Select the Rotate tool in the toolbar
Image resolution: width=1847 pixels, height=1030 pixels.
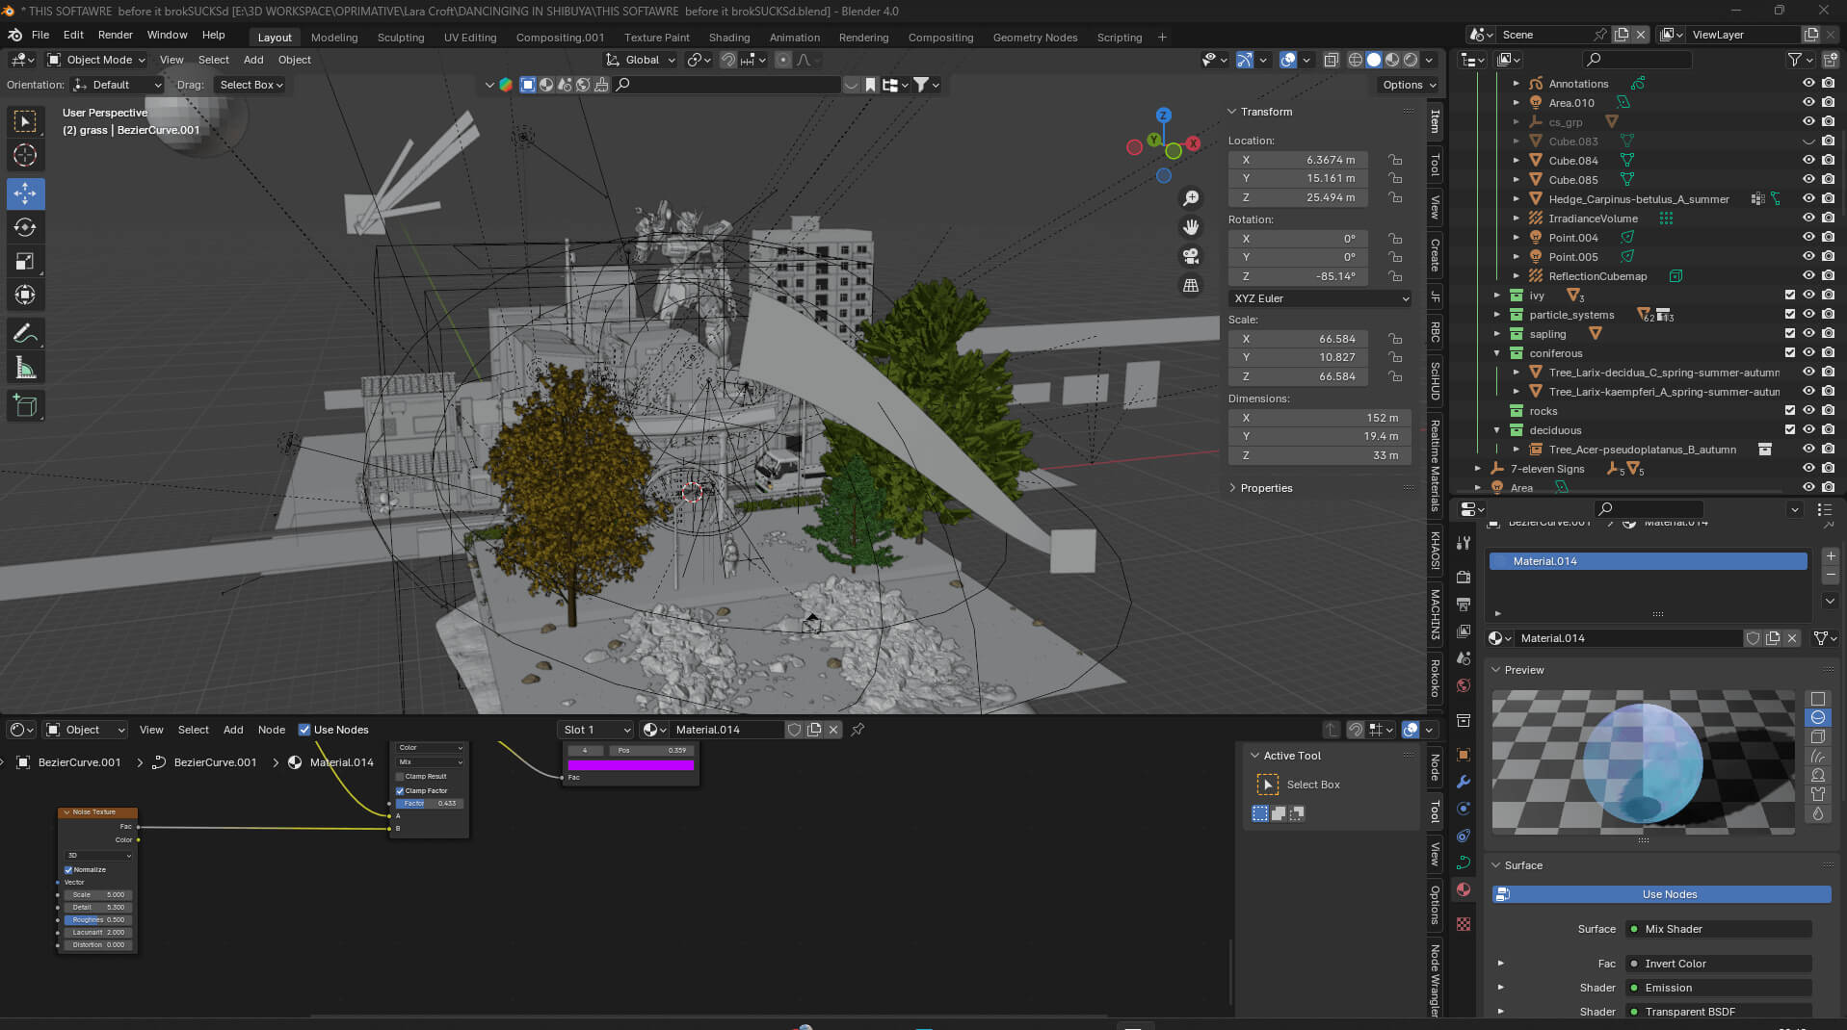coord(25,227)
